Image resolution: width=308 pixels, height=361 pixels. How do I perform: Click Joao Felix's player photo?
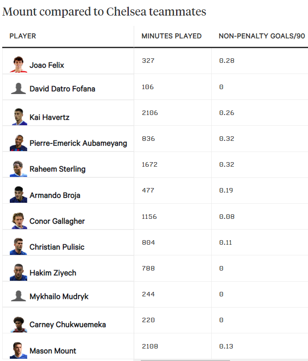click(x=18, y=64)
